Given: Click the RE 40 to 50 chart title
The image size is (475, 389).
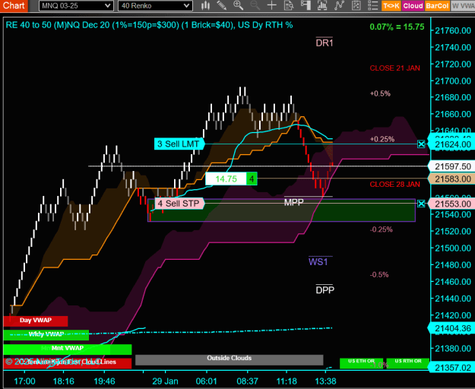Looking at the screenshot, I should point(149,25).
